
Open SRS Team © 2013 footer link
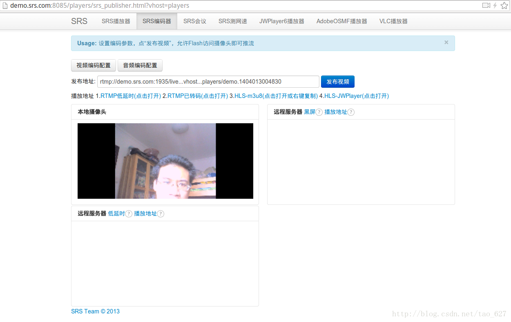[95, 311]
